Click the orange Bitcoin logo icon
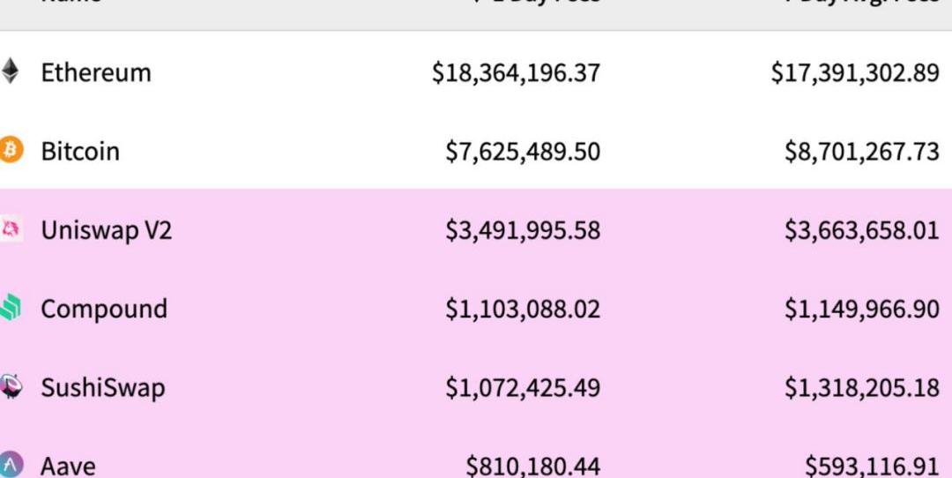Viewport: 952px width, 478px height. (x=11, y=150)
